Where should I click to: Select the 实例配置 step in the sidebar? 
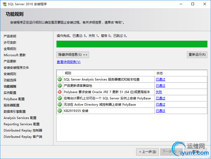[x=10, y=93]
